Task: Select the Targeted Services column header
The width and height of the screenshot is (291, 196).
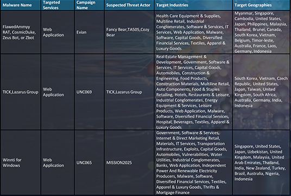Action: point(58,5)
